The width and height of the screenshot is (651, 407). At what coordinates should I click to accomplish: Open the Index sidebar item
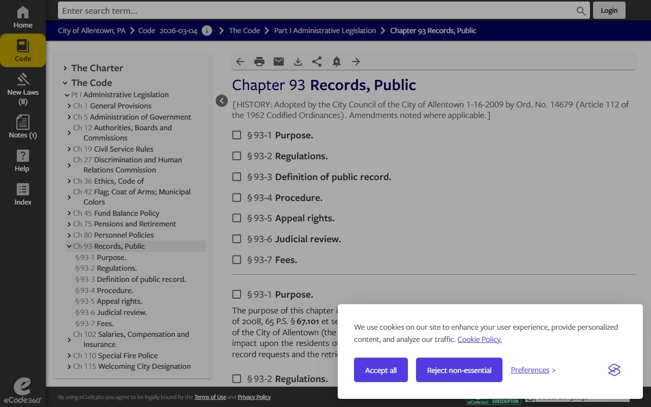[23, 194]
